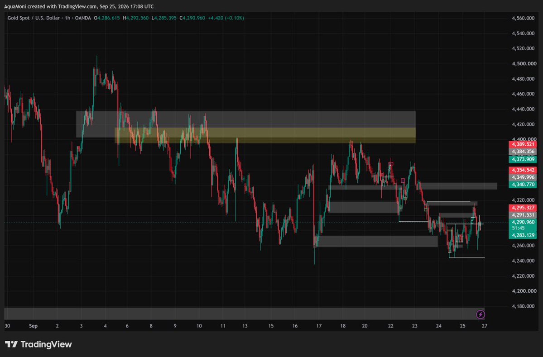The width and height of the screenshot is (543, 357).
Task: Click the 23 date on the time axis
Action: coord(415,326)
